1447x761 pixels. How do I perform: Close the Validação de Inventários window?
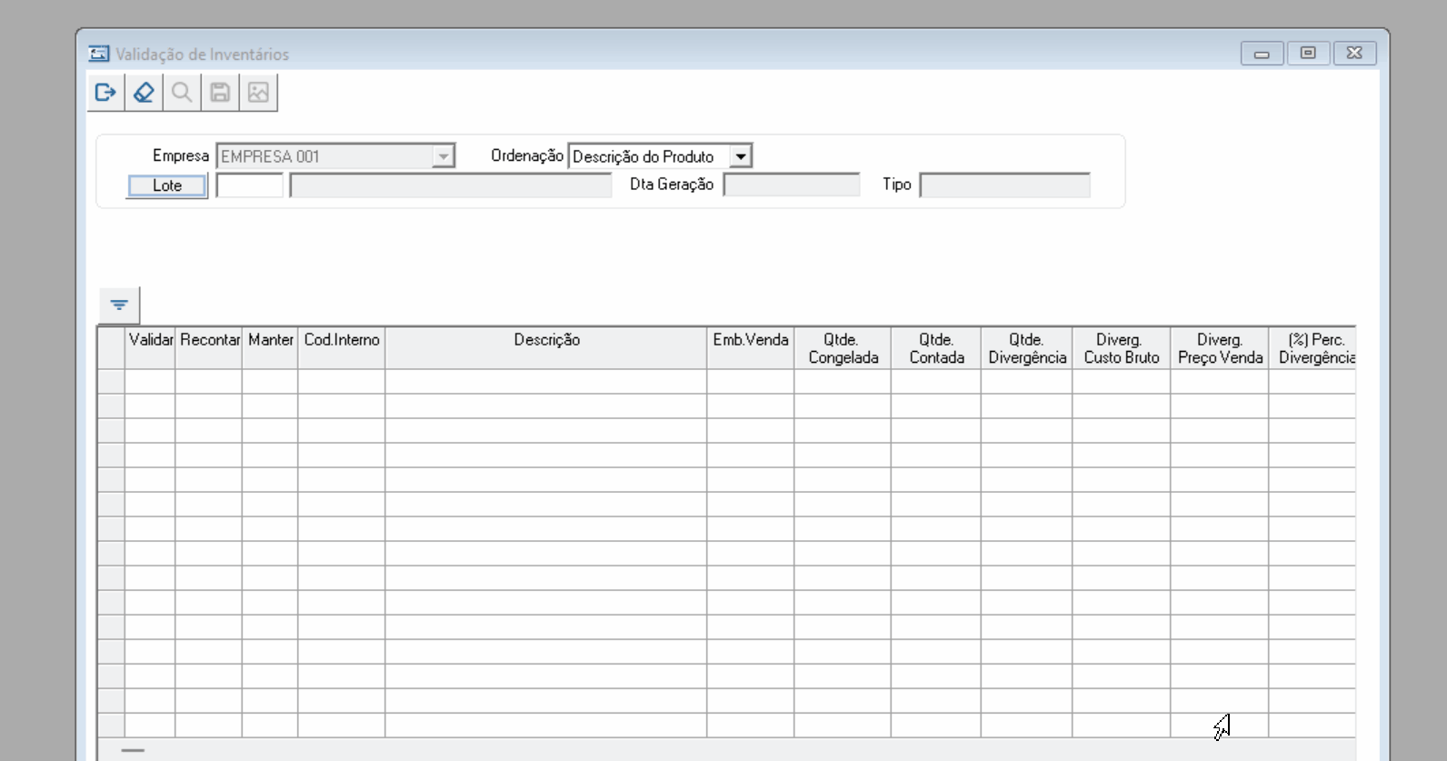1354,54
